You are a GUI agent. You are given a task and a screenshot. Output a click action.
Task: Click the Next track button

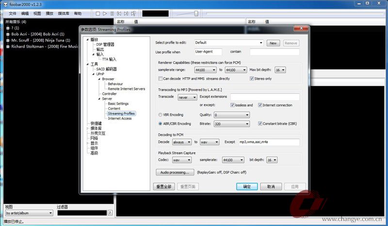(x=126, y=14)
